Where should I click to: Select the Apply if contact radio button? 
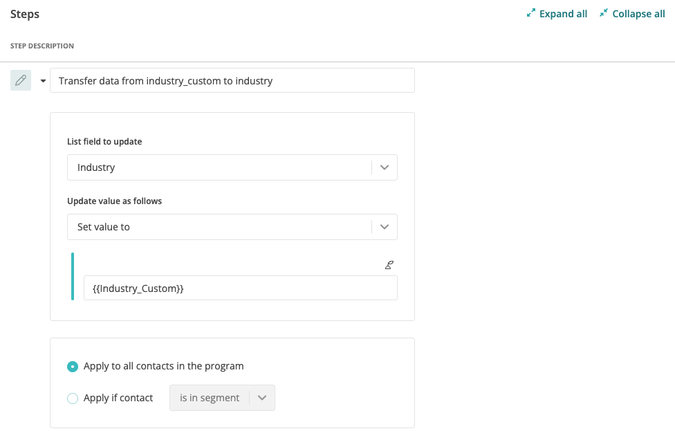point(73,398)
